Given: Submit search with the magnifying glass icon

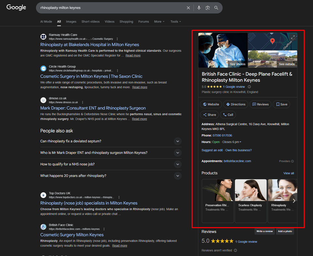Looking at the screenshot, I should 216,8.
